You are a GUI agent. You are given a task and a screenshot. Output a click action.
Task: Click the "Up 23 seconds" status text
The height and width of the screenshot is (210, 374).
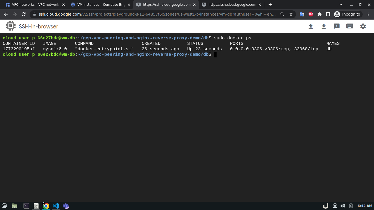click(205, 49)
